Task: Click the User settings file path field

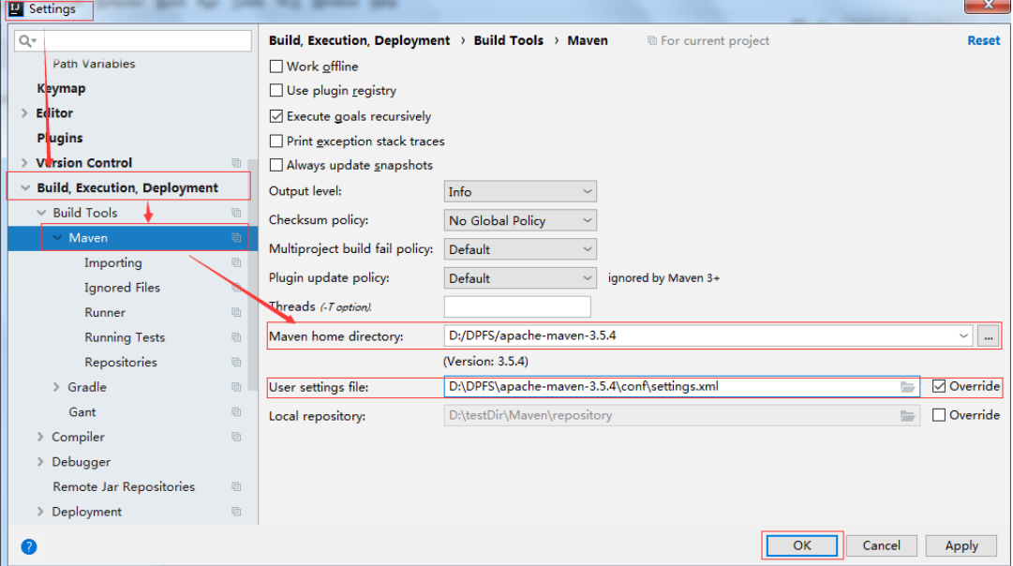Action: pos(681,387)
